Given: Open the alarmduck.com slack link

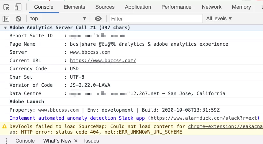Looking at the screenshot, I should (x=204, y=118).
